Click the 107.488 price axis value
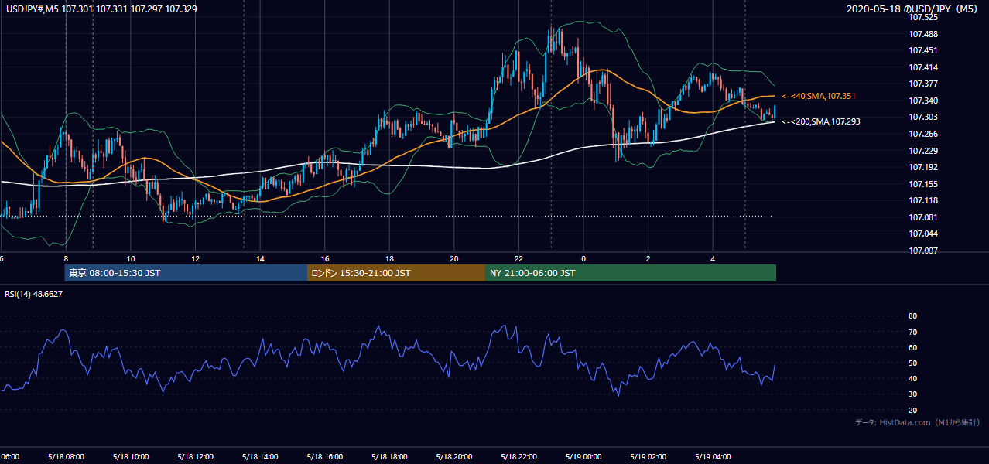The height and width of the screenshot is (464, 989). (x=924, y=34)
